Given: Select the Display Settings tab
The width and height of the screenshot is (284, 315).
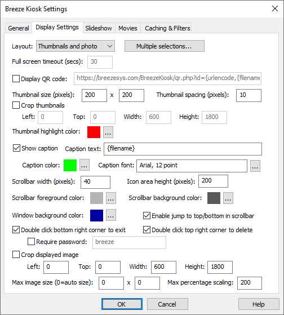Looking at the screenshot, I should click(x=57, y=27).
